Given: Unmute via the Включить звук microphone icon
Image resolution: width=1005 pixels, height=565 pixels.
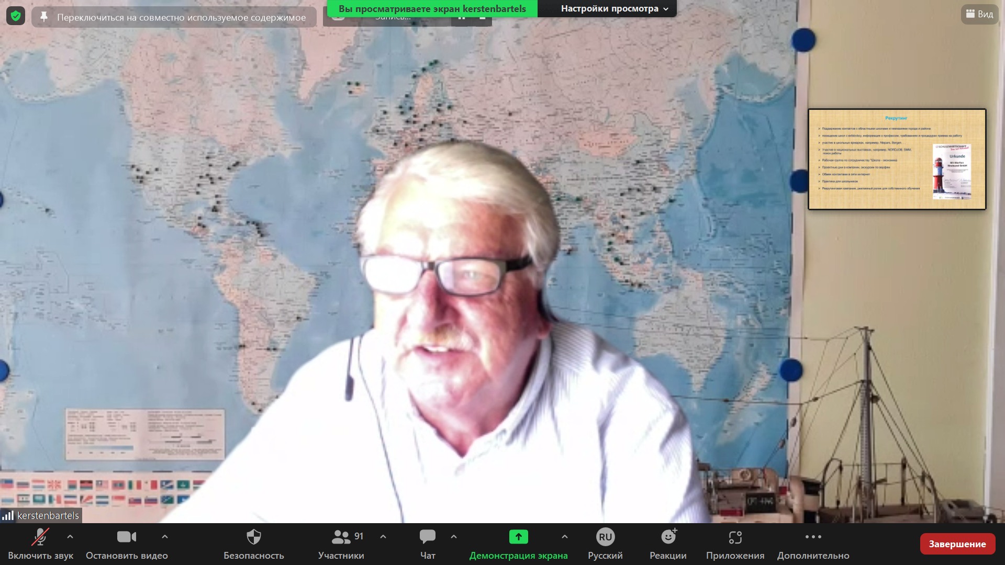Looking at the screenshot, I should pos(40,537).
